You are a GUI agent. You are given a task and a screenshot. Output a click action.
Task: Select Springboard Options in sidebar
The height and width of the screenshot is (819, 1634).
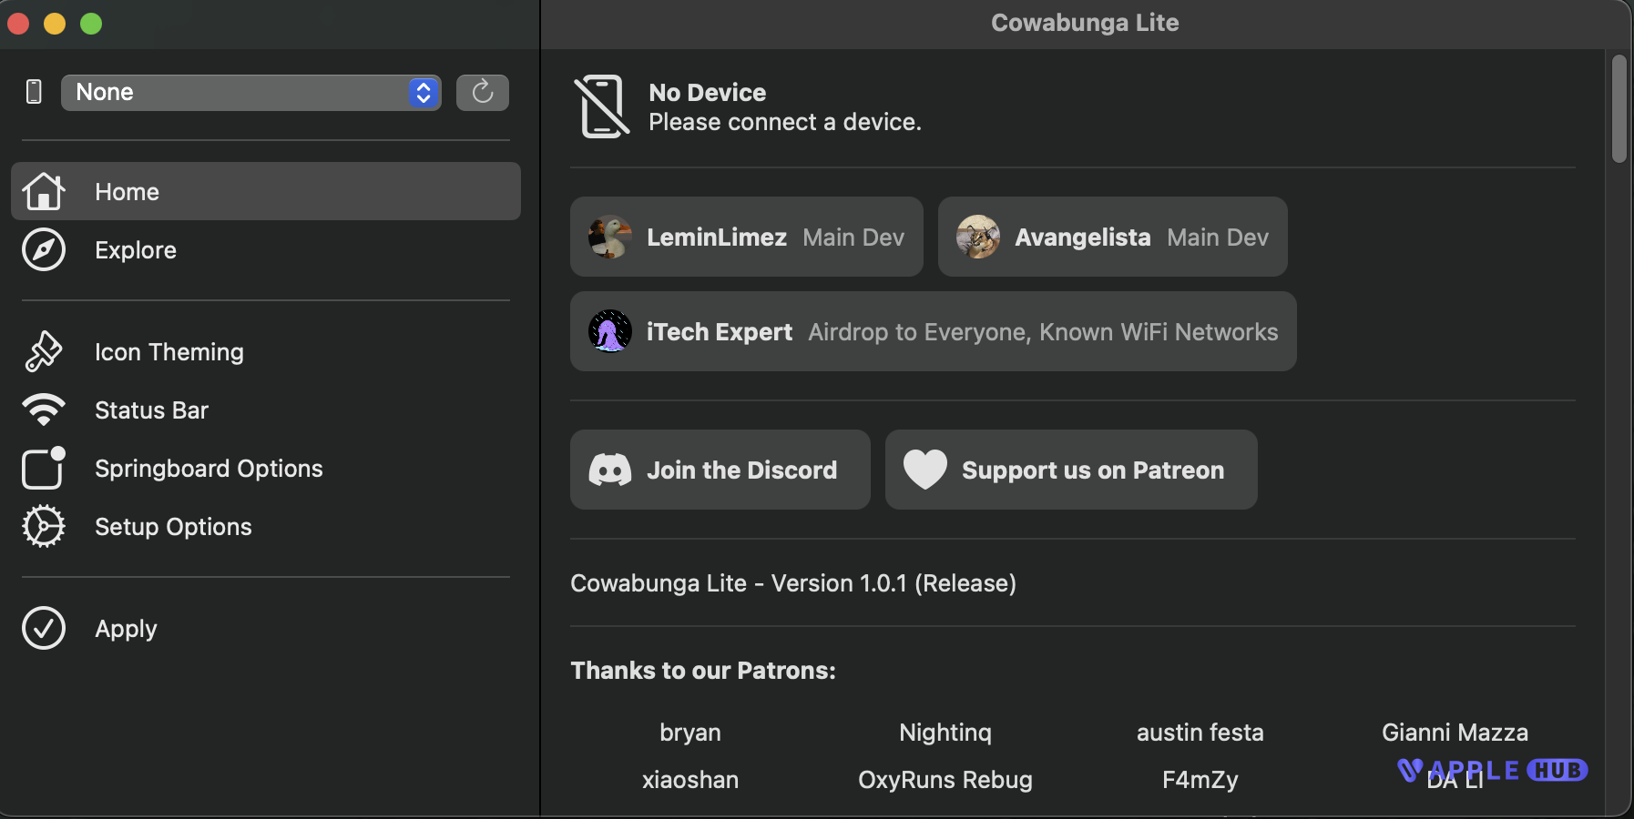tap(209, 469)
